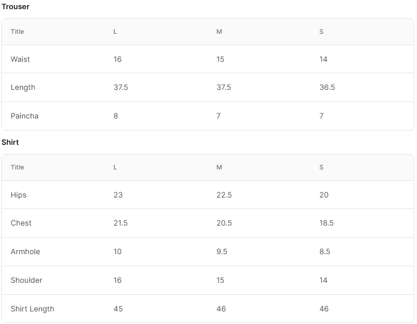
Task: Click the Trouser table L column header
Action: [115, 31]
